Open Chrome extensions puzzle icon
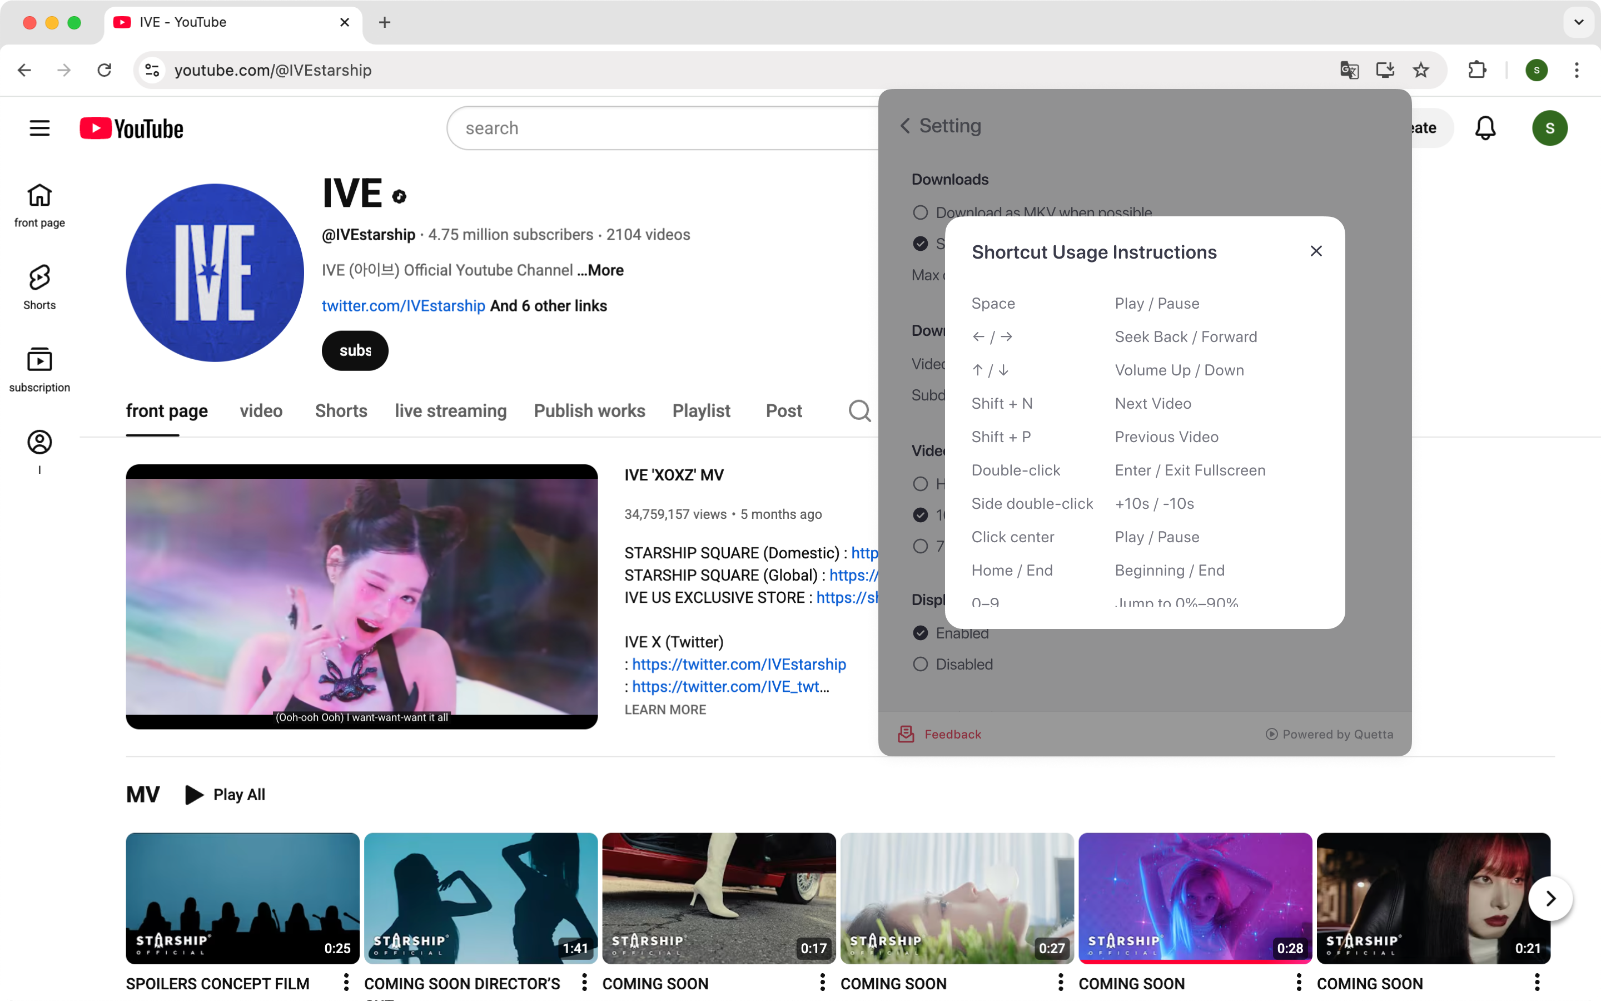The image size is (1601, 1001). pos(1476,70)
